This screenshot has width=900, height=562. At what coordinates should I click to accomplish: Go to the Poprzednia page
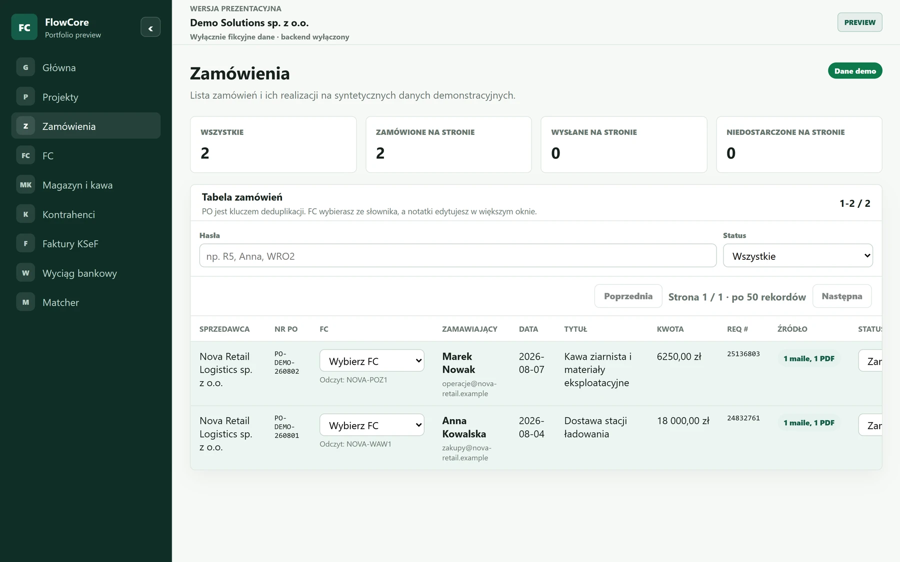coord(628,296)
